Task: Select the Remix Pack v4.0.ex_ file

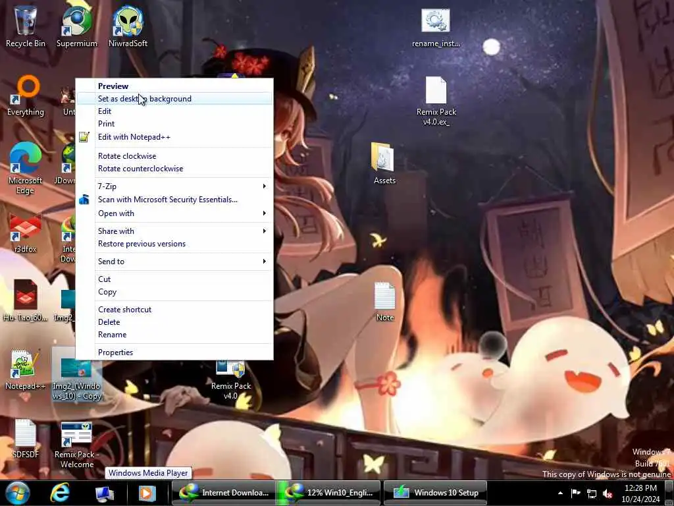Action: (436, 101)
